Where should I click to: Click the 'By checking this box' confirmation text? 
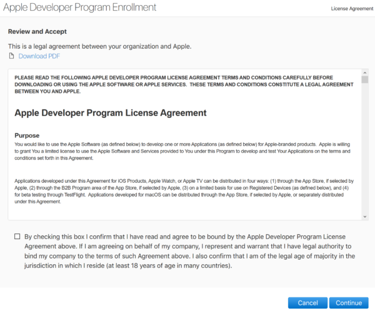point(189,251)
